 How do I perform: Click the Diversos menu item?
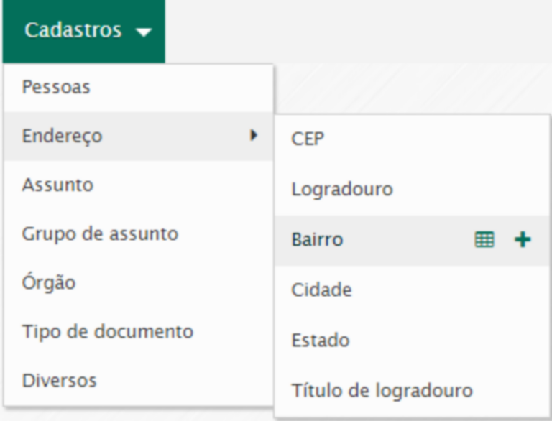pyautogui.click(x=59, y=380)
